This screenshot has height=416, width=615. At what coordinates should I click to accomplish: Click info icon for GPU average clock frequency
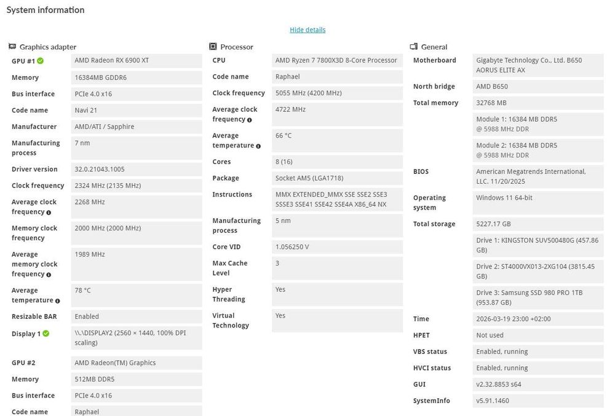[x=49, y=213]
